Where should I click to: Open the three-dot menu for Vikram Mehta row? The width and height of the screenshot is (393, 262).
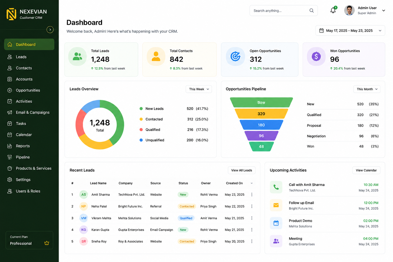pyautogui.click(x=252, y=218)
